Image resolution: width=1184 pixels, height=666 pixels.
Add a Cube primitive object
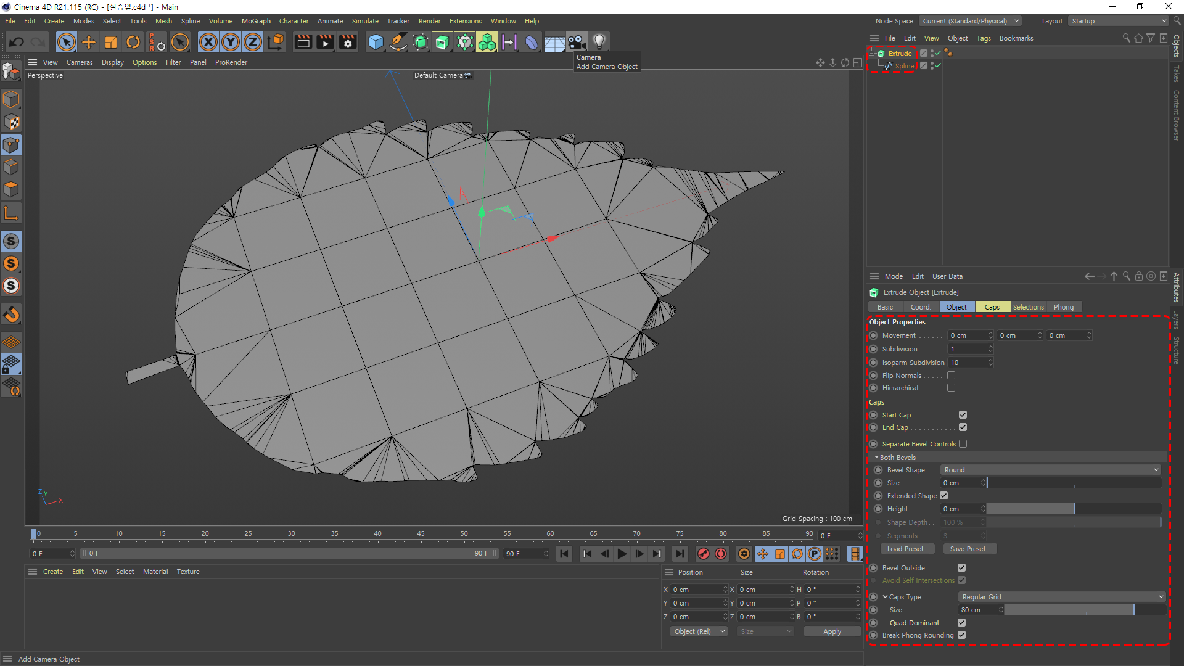click(x=376, y=42)
